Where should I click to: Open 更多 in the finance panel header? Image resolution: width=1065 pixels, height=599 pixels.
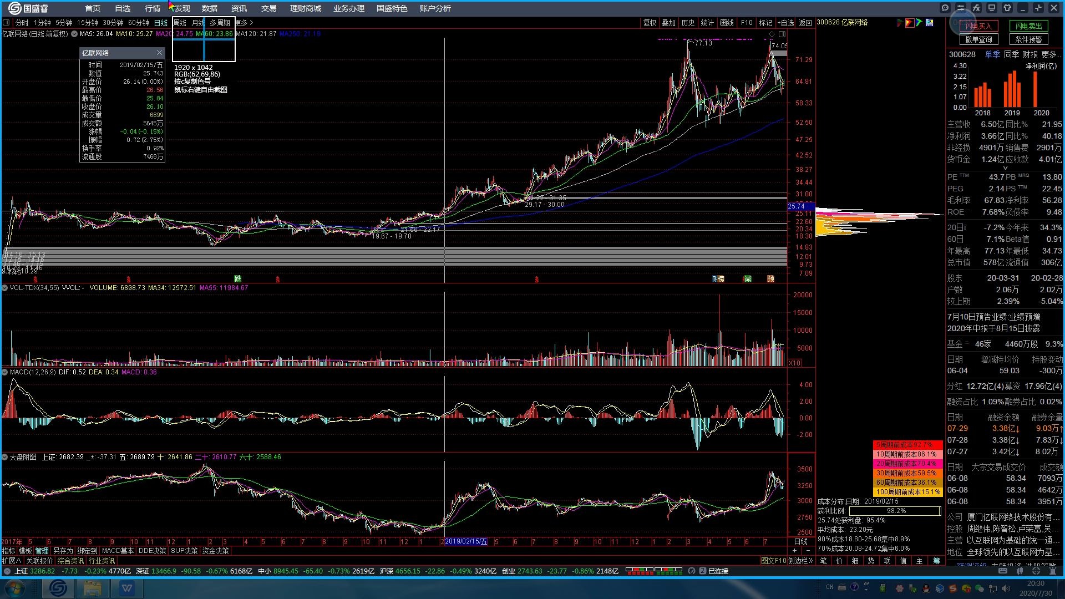point(1051,54)
